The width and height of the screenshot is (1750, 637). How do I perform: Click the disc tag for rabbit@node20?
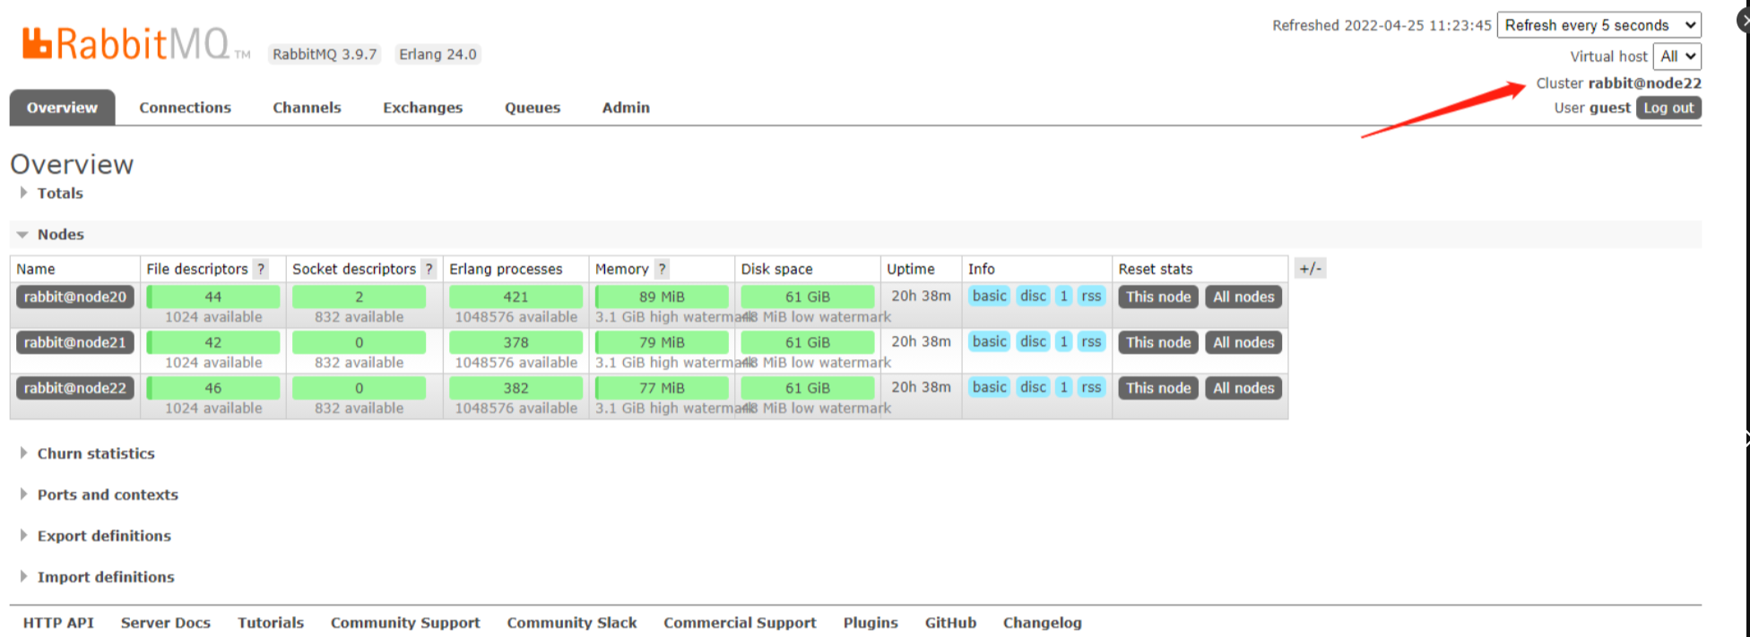pyautogui.click(x=1033, y=296)
